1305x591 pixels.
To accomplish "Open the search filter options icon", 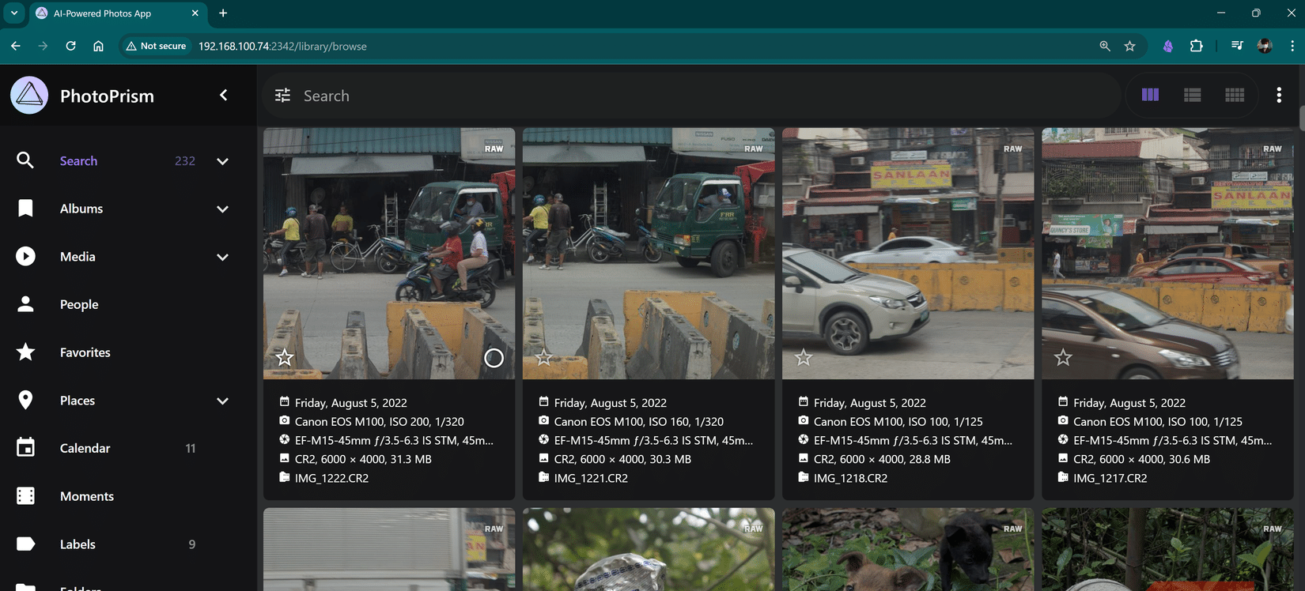I will 282,96.
